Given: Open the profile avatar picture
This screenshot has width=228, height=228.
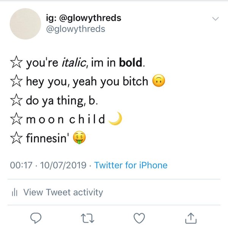Looking at the screenshot, I should (25, 24).
